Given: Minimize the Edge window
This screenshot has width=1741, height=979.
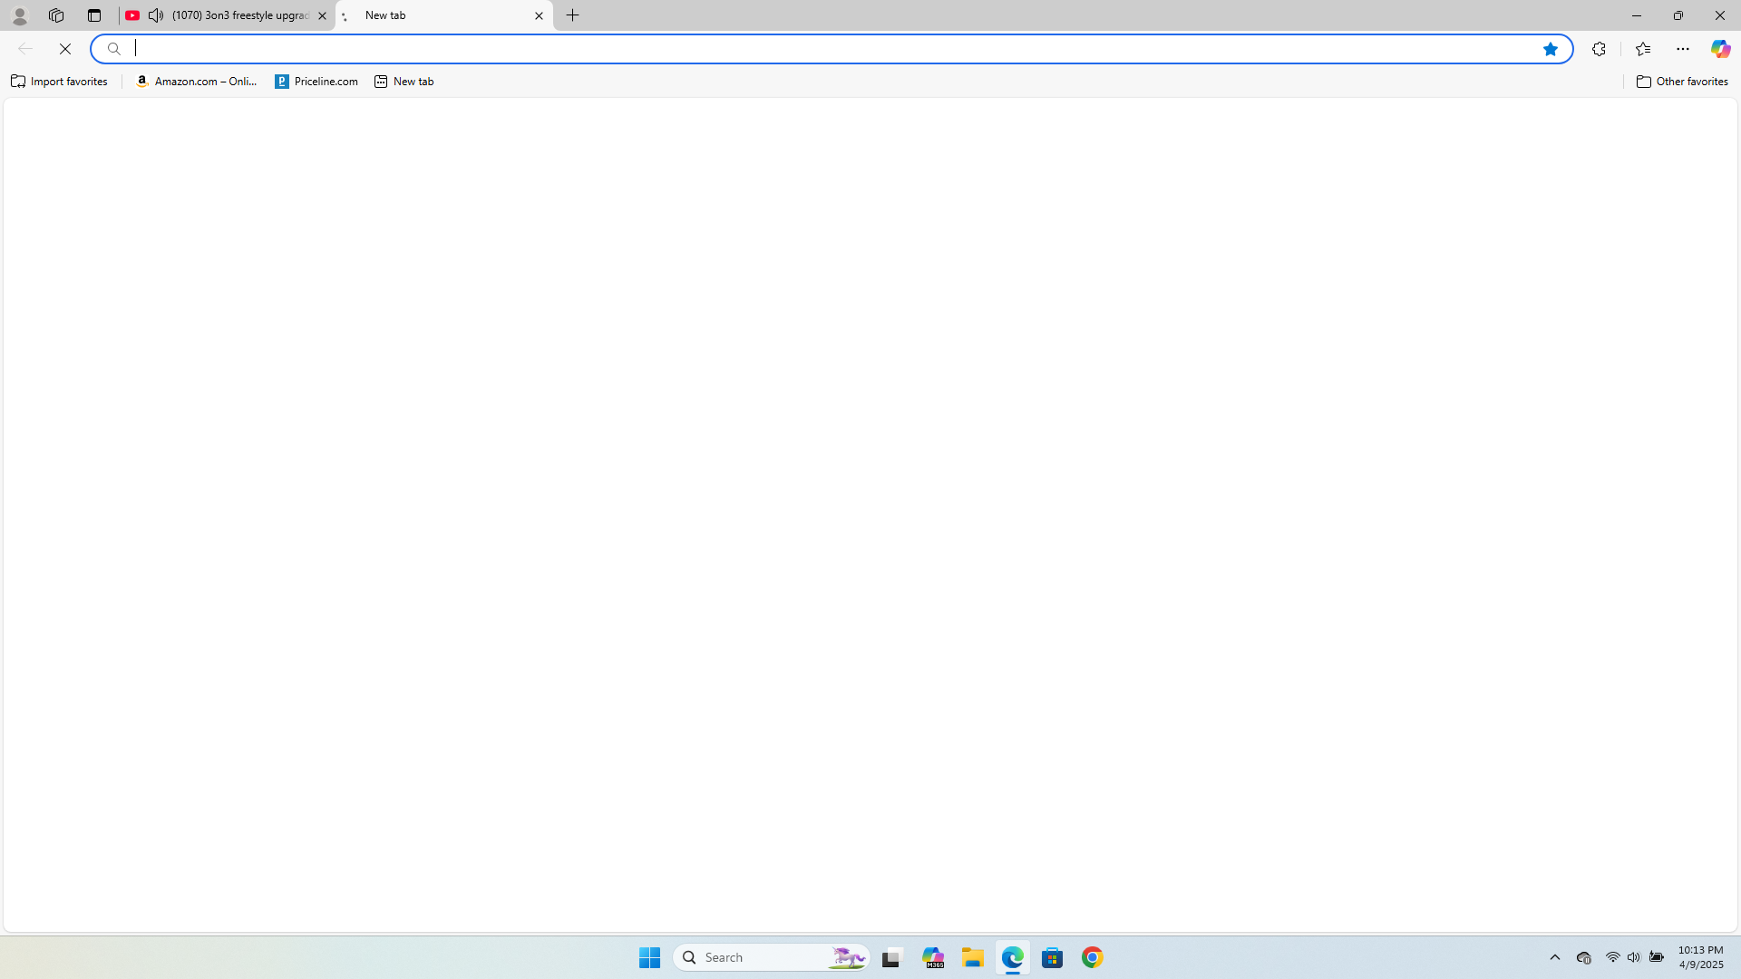Looking at the screenshot, I should coord(1637,15).
